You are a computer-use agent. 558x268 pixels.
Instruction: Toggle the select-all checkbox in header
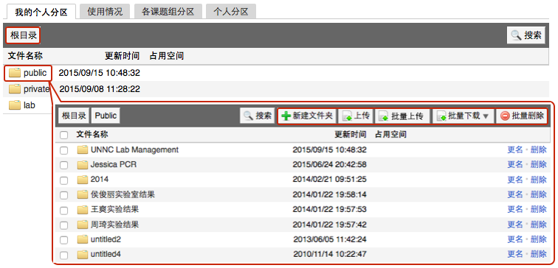tap(63, 135)
